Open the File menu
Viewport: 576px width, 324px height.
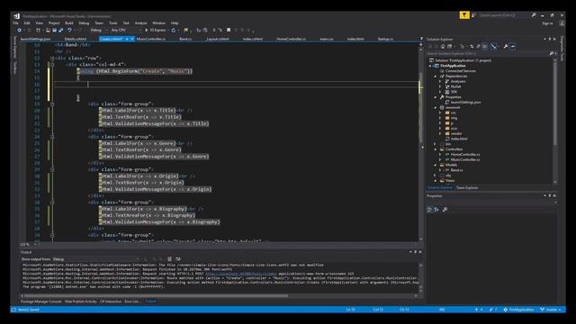(x=15, y=23)
